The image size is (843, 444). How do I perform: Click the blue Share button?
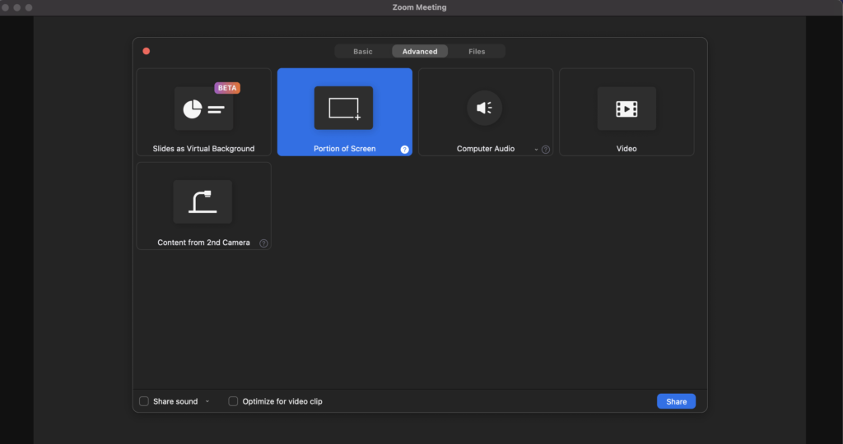(677, 401)
